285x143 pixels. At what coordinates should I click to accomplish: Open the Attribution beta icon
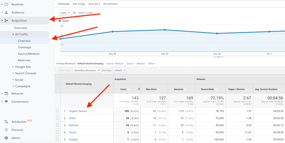pos(6,122)
